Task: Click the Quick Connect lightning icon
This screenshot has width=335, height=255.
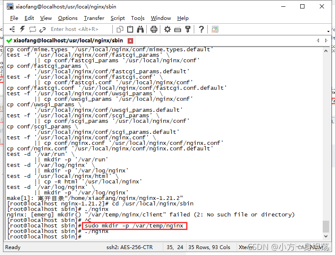Action: (22, 29)
